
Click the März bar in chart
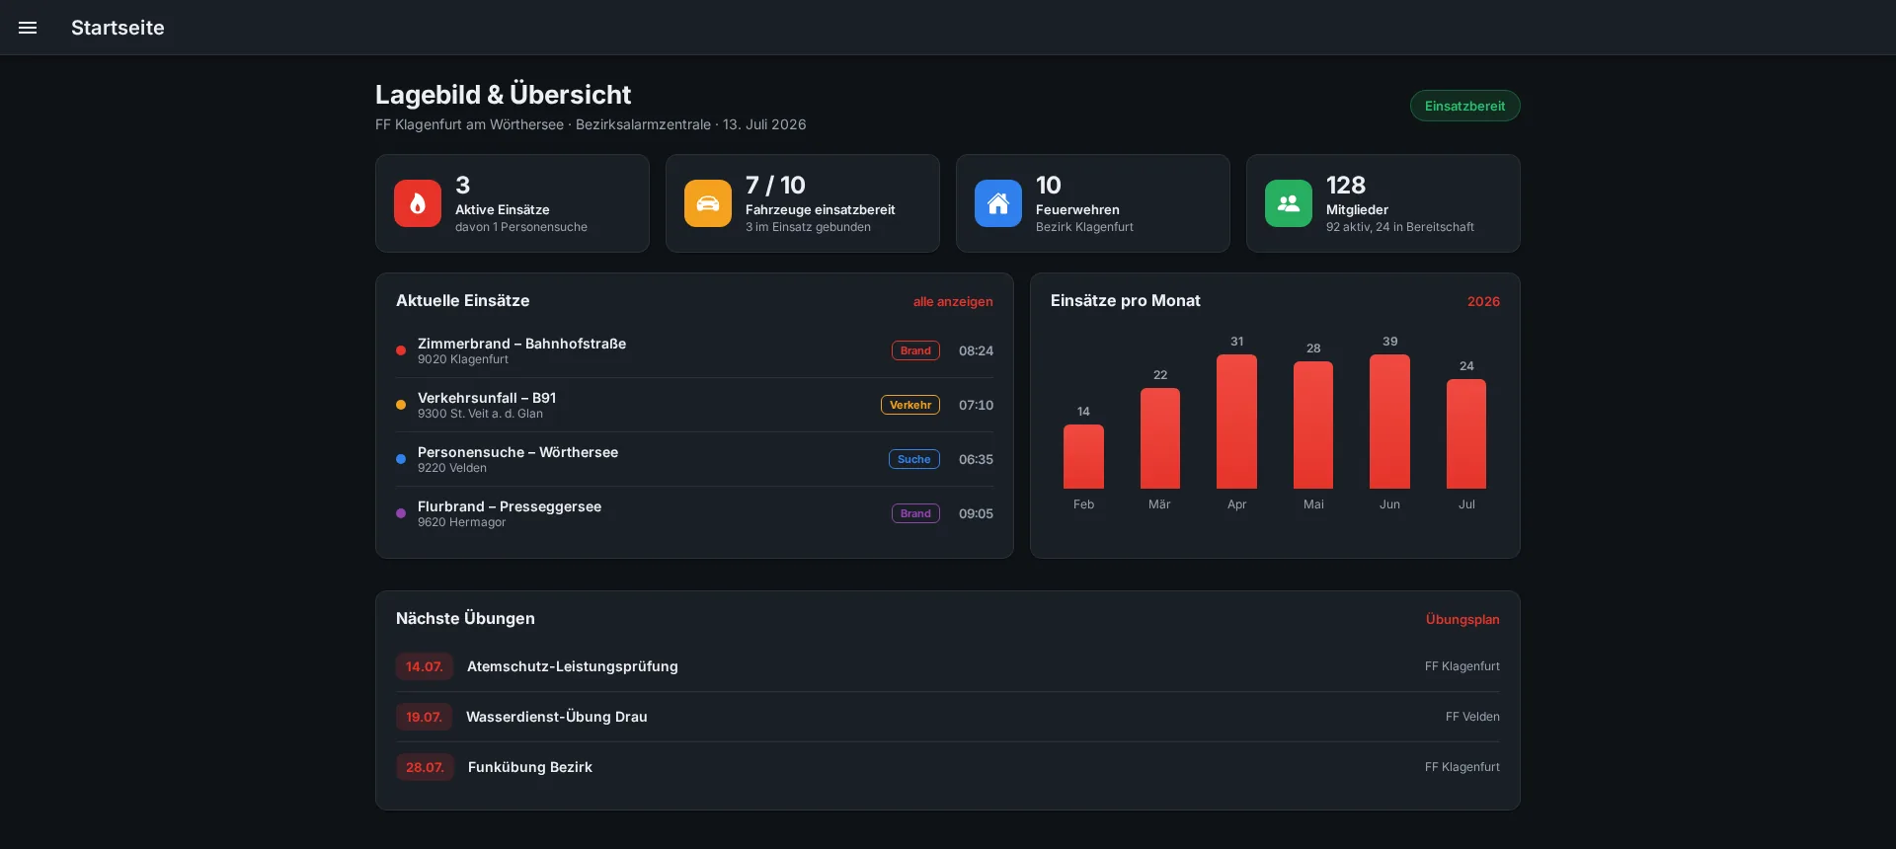1160,438
